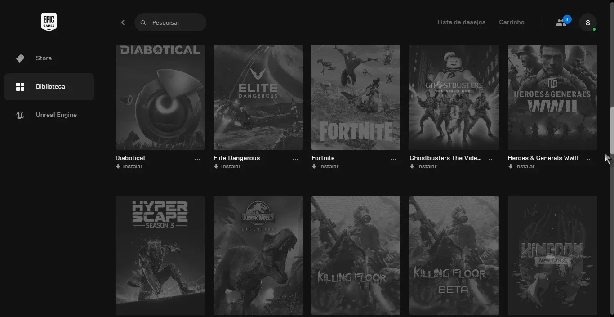Open Fortnite three-dot options menu

tap(393, 159)
